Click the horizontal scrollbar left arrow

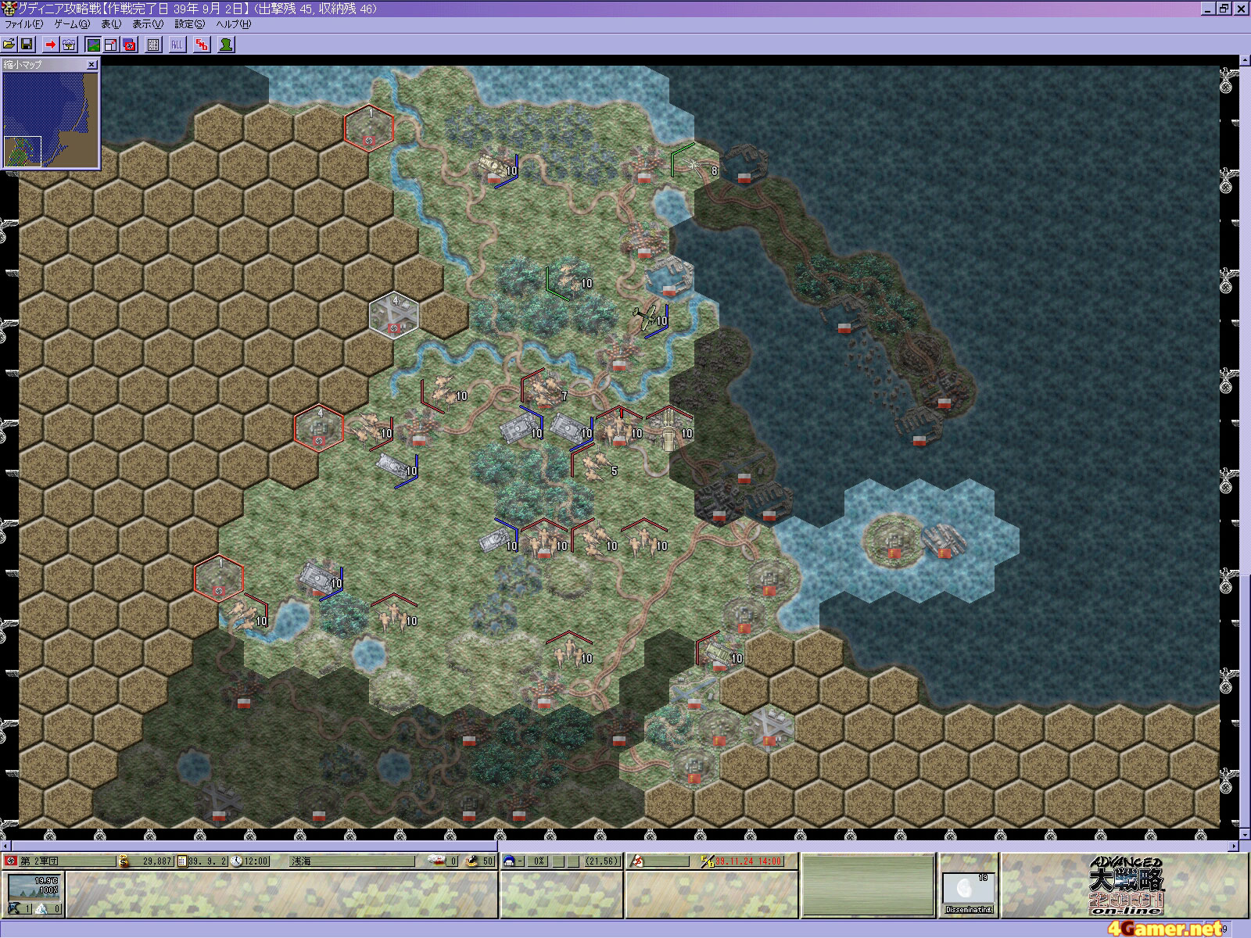[6, 846]
